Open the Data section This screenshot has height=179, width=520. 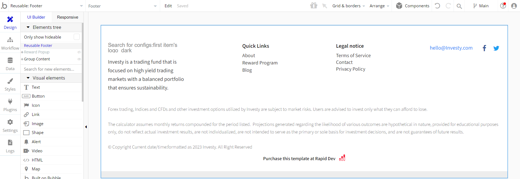(x=10, y=64)
